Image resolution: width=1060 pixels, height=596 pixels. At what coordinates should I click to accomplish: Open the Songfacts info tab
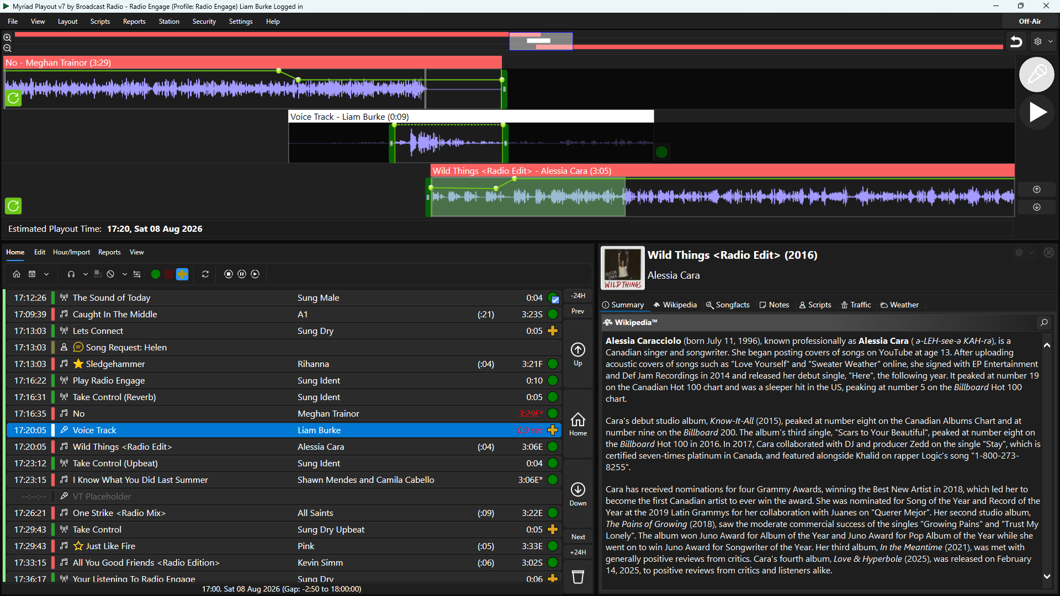728,305
